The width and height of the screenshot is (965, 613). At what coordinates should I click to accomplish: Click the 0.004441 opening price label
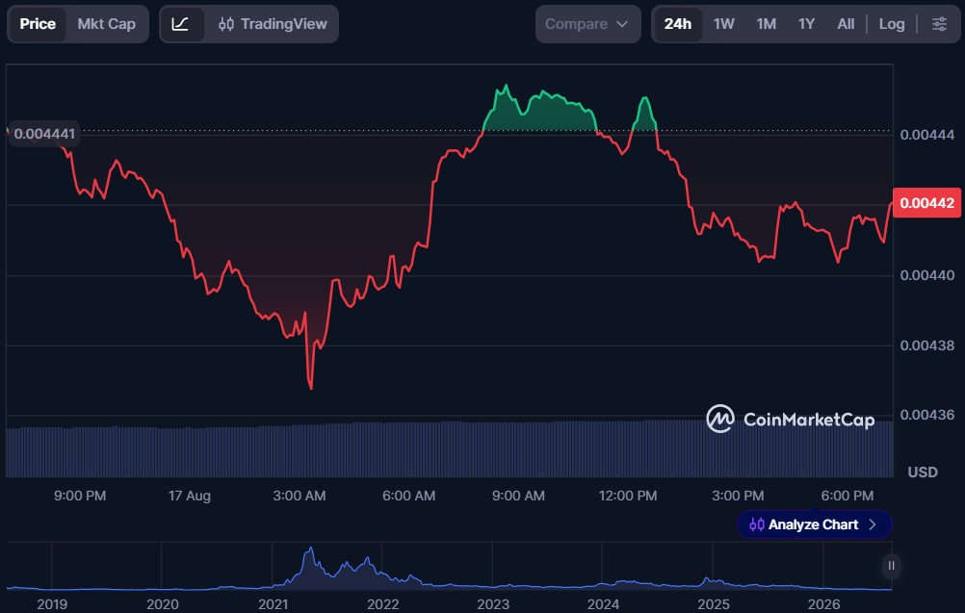tap(44, 134)
